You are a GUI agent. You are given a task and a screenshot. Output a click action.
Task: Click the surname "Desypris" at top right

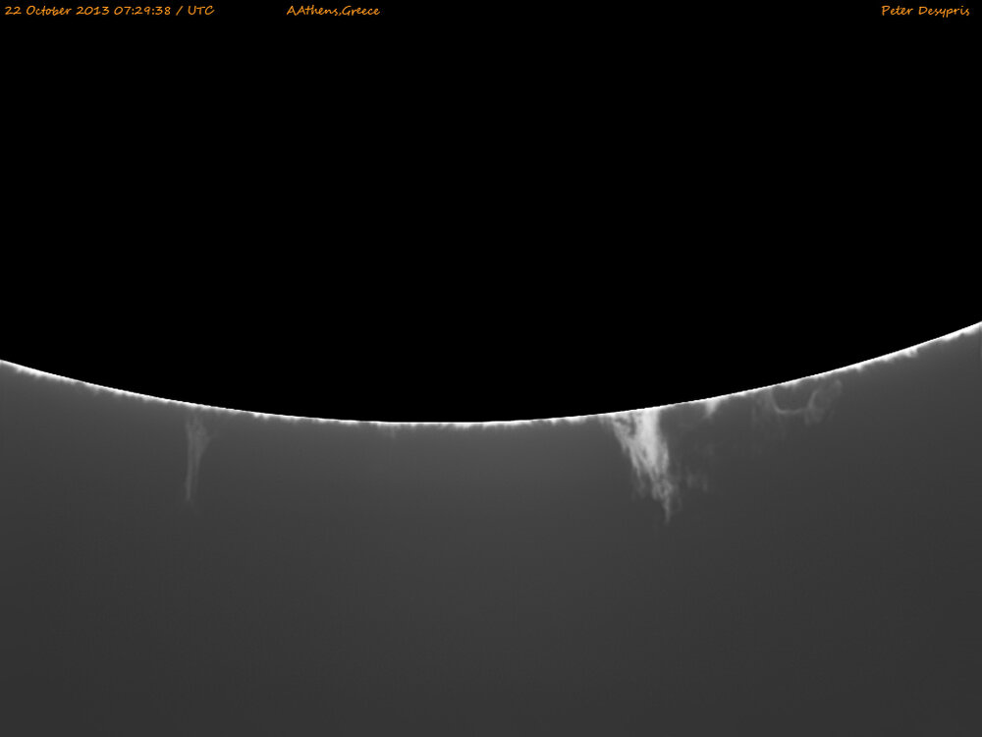(x=943, y=11)
